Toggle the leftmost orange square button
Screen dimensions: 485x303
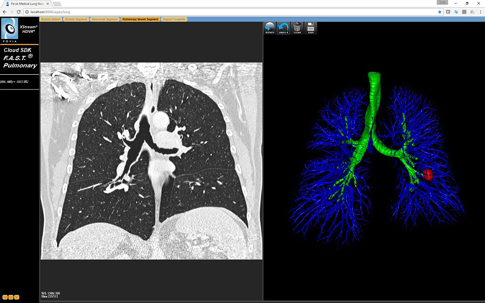(5, 297)
